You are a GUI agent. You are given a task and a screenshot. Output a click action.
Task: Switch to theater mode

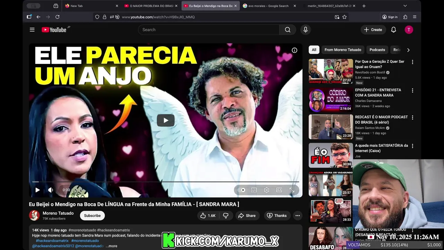(x=279, y=190)
